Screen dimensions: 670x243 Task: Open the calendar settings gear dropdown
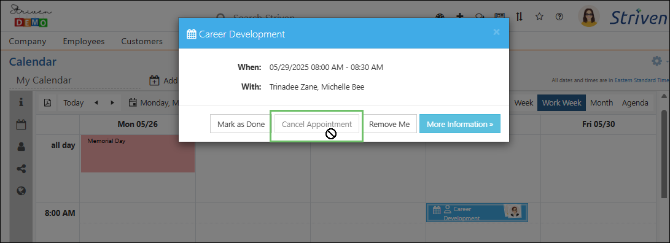(660, 61)
